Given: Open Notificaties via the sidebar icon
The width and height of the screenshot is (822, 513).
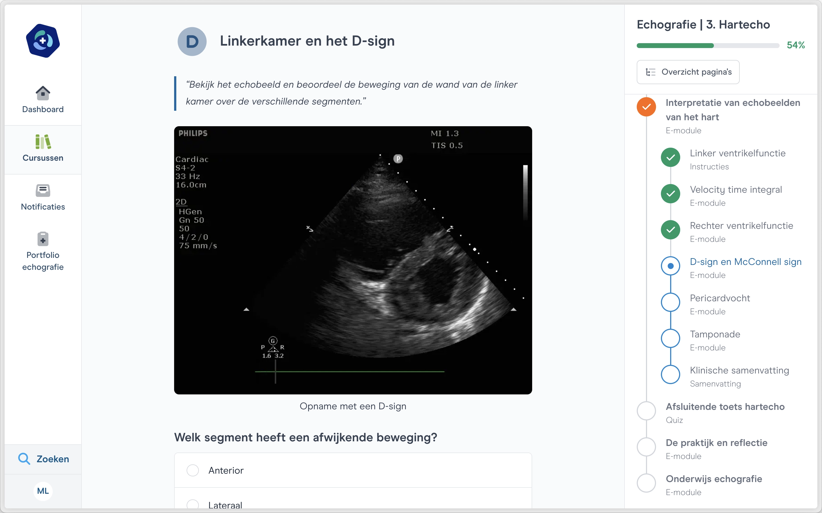Looking at the screenshot, I should pos(43,197).
